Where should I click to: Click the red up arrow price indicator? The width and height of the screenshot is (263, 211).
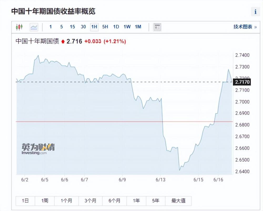pyautogui.click(x=63, y=41)
